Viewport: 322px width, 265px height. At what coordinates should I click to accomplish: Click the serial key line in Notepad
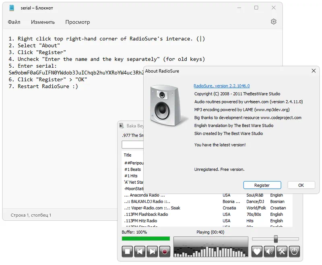[76, 73]
